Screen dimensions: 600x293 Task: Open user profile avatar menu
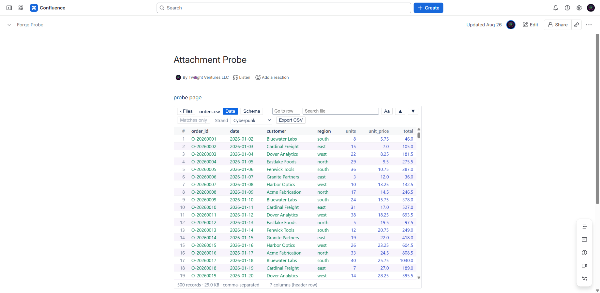coord(591,8)
